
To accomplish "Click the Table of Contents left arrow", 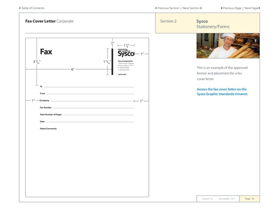I will (x=20, y=8).
